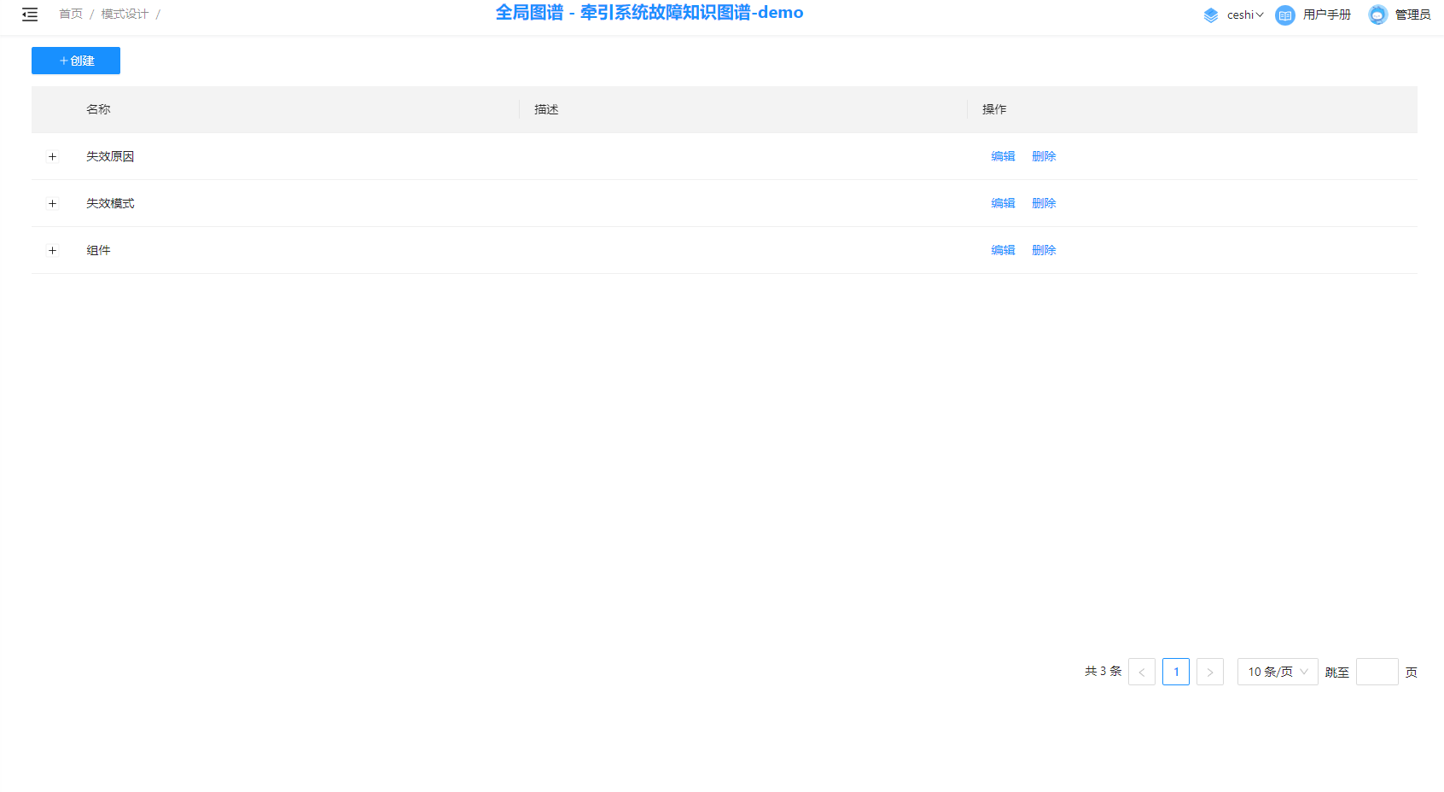Open the 10 条/页 page size dropdown
The image size is (1444, 792).
(x=1277, y=672)
